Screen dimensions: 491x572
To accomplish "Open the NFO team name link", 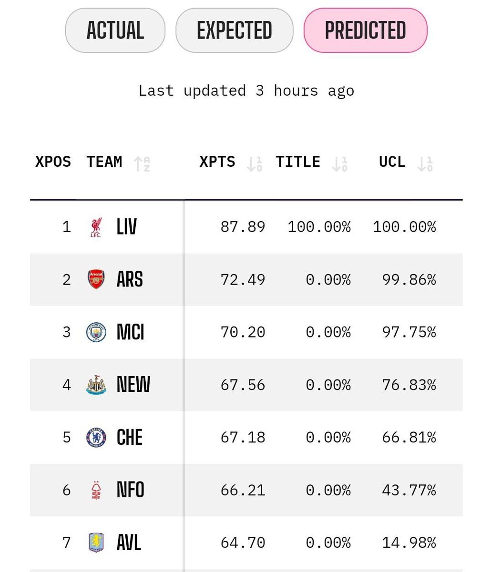I will coord(130,490).
